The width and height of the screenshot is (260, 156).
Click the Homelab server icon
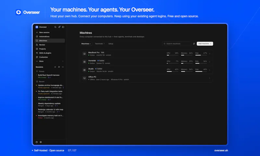coord(84,62)
